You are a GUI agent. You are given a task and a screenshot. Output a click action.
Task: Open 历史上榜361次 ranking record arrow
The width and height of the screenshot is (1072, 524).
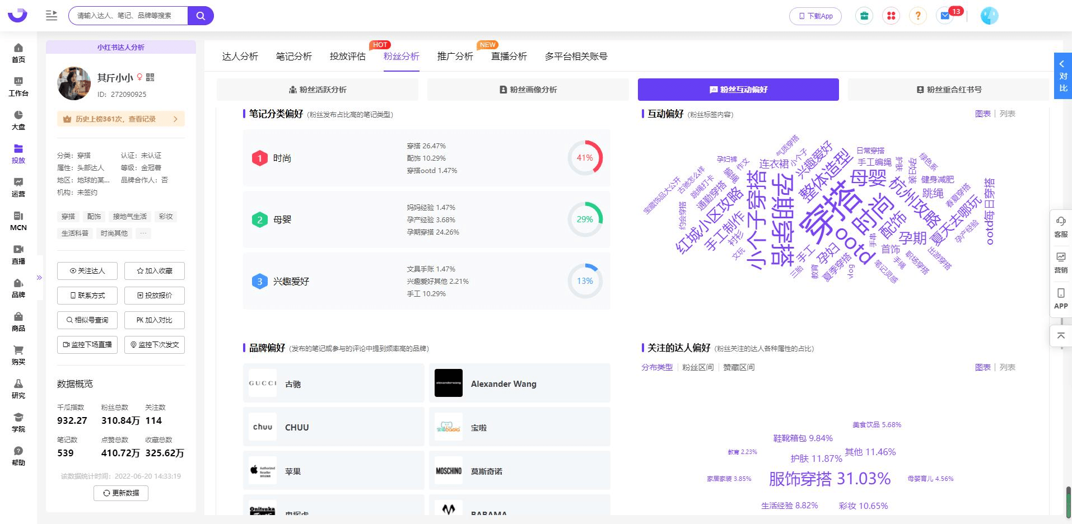[175, 119]
